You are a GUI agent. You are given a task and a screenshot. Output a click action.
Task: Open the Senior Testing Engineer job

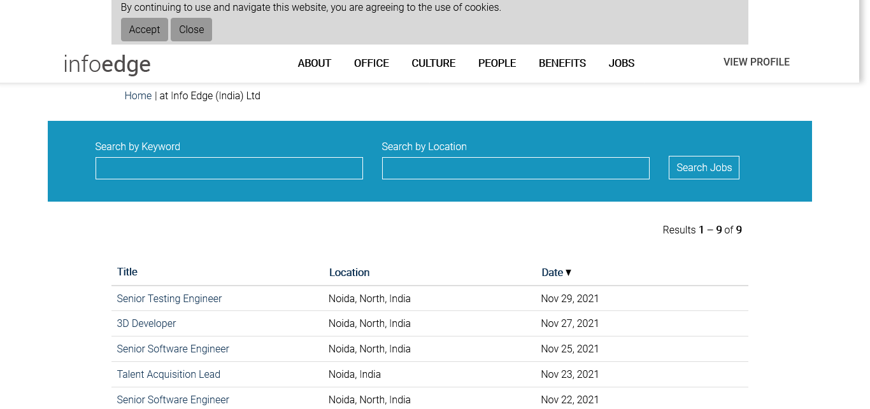(169, 299)
